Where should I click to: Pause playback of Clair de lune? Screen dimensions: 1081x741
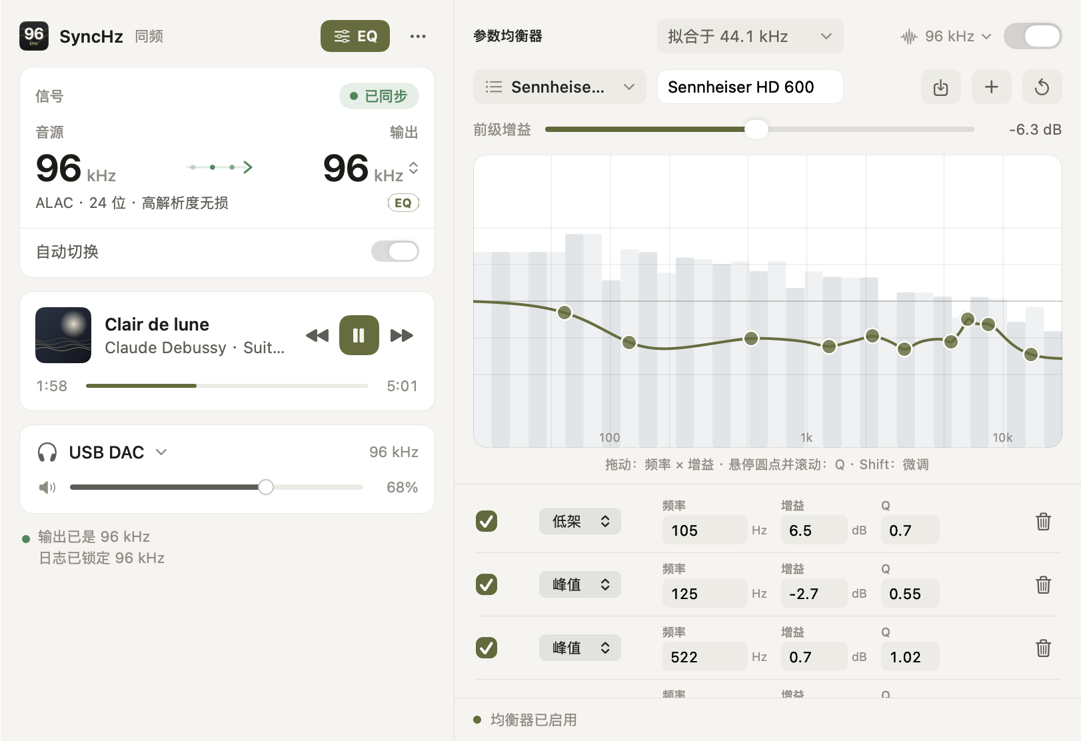click(359, 335)
